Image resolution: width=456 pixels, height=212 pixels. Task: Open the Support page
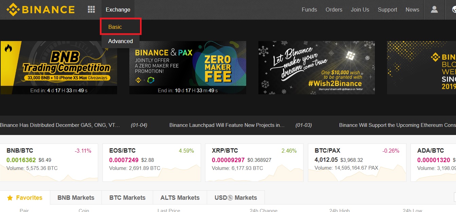[x=387, y=9]
